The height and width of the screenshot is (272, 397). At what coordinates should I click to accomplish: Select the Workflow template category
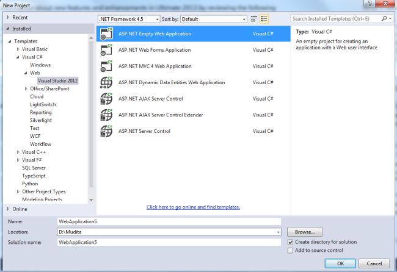[40, 144]
